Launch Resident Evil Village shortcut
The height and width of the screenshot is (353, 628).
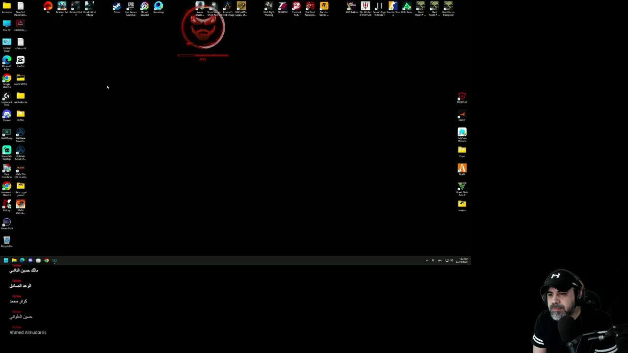pos(89,8)
